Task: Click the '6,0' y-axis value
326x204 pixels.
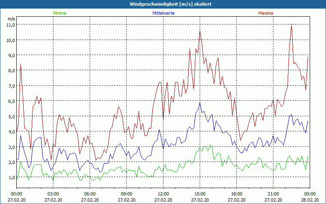Action: pyautogui.click(x=12, y=101)
